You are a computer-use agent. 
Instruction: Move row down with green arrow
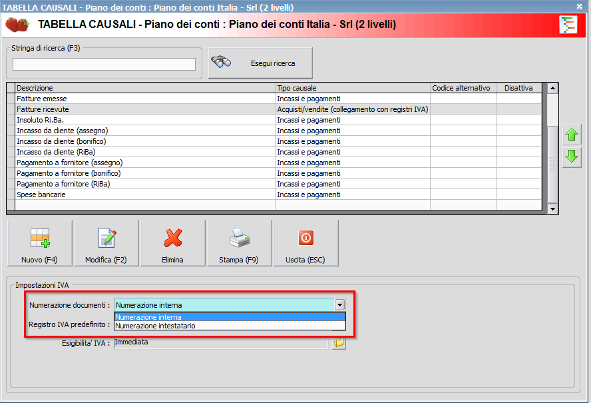point(572,157)
